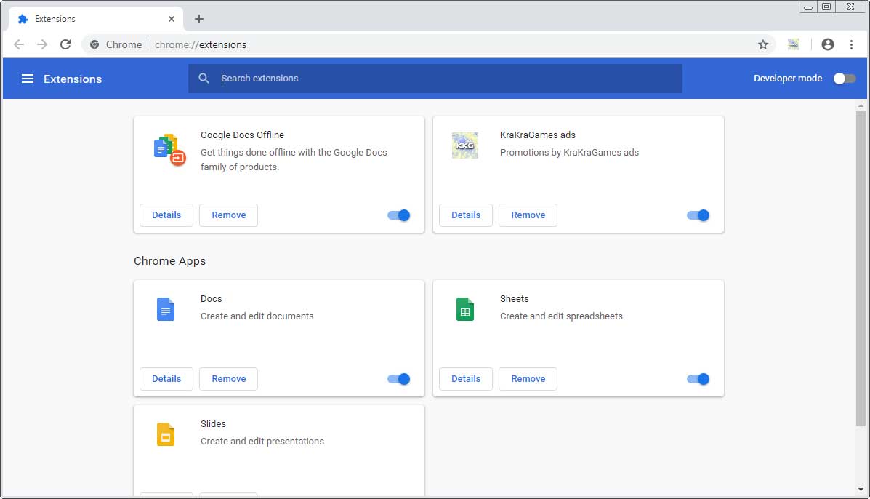Click the browser profile avatar
This screenshot has width=870, height=499.
click(827, 44)
